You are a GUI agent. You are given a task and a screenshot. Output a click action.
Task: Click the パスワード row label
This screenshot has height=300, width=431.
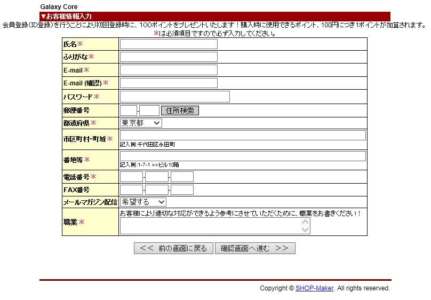click(78, 97)
